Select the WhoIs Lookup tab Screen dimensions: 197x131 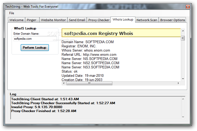tap(123, 20)
